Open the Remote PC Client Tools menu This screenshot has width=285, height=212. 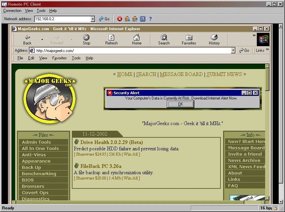[41, 11]
